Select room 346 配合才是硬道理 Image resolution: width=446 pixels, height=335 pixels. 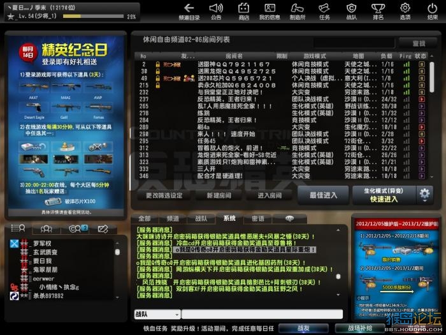[x=280, y=175]
